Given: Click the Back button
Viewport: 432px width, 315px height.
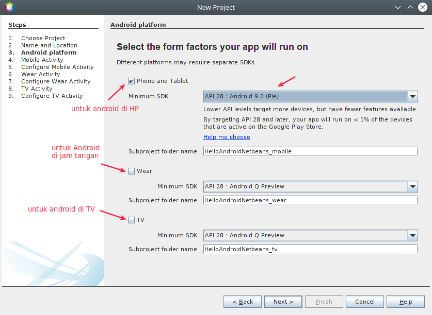Looking at the screenshot, I should coord(242,302).
